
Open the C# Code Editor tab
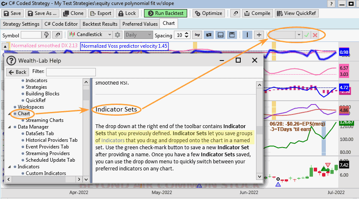point(61,24)
